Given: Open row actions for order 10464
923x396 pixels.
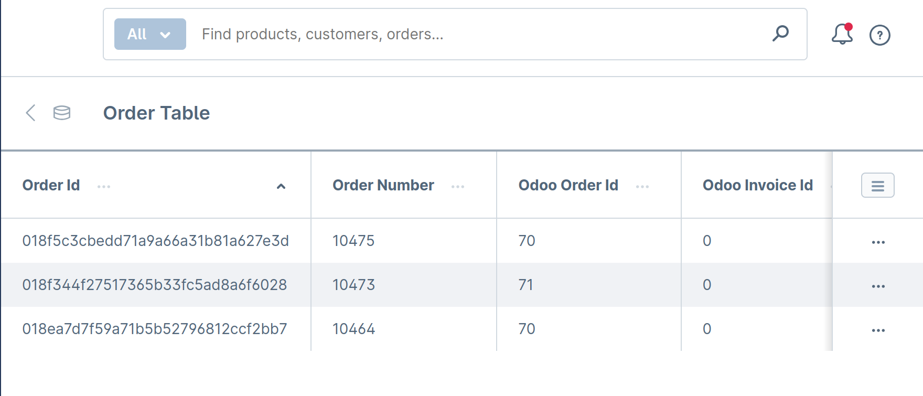Looking at the screenshot, I should (x=878, y=330).
